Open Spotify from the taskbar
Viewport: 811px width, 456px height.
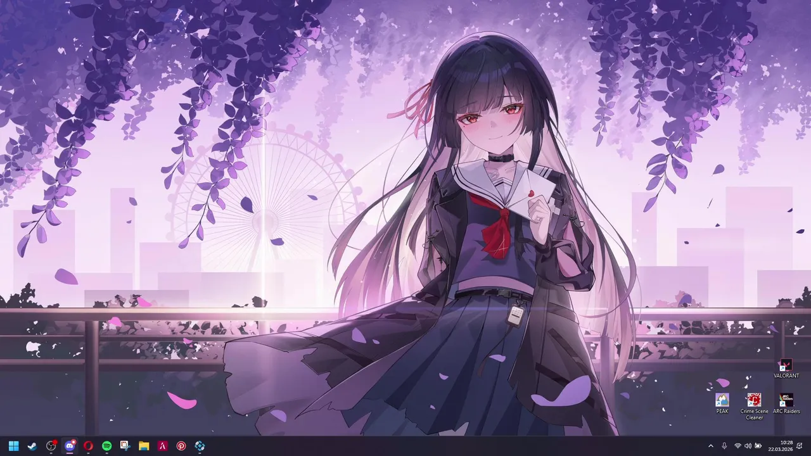(x=107, y=446)
